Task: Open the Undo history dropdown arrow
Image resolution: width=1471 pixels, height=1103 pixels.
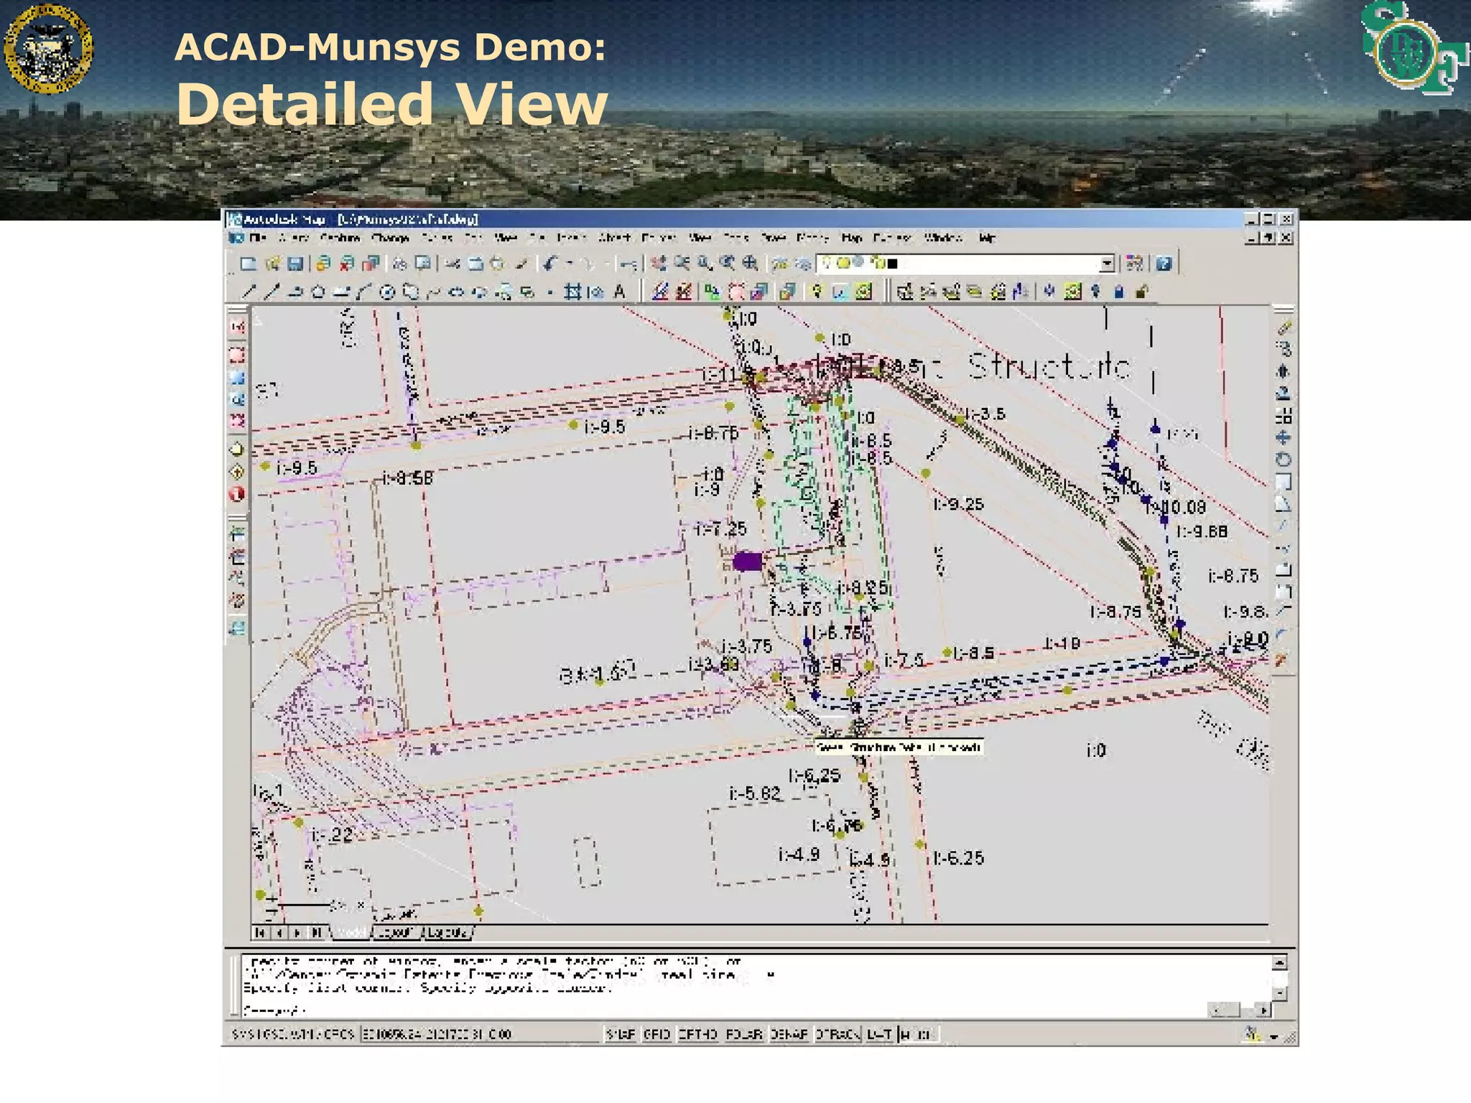Action: pos(570,264)
